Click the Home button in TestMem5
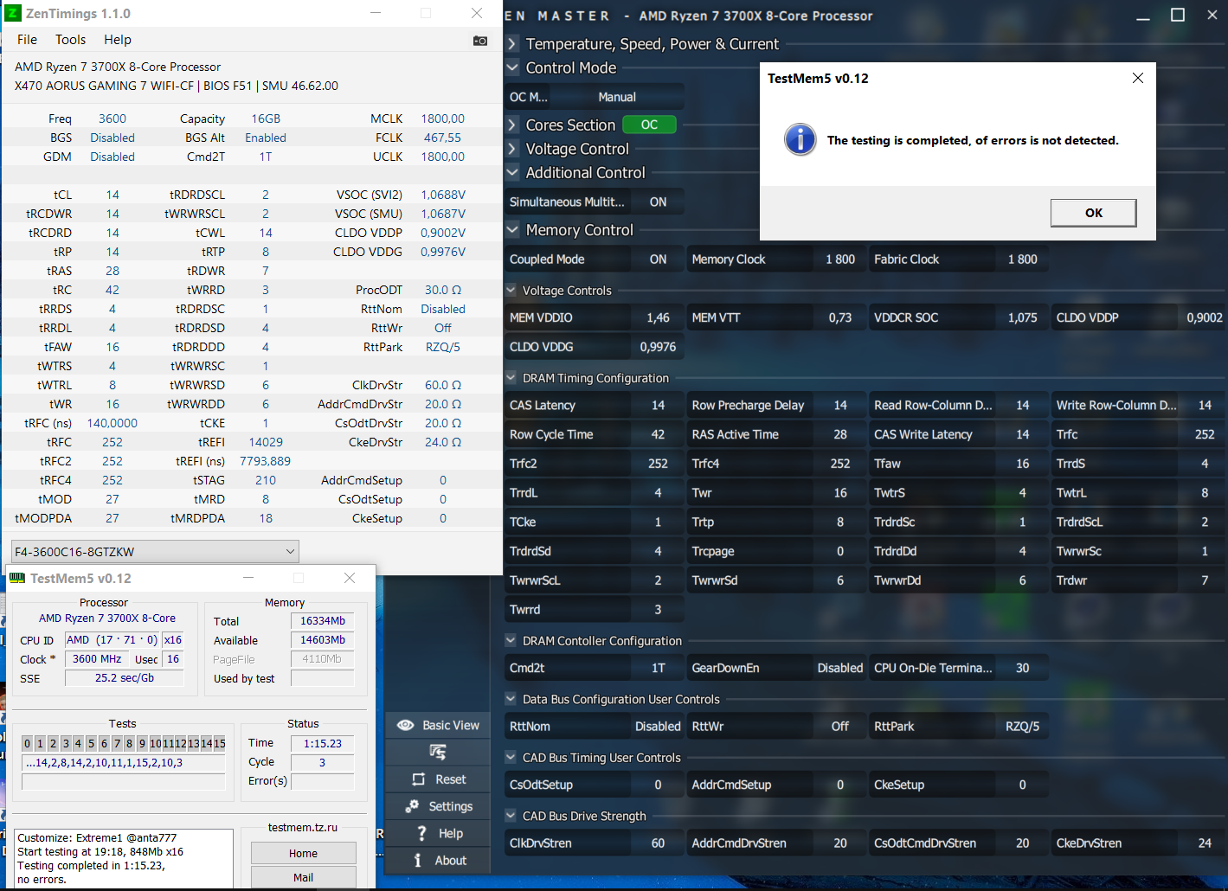The width and height of the screenshot is (1228, 891). (303, 853)
